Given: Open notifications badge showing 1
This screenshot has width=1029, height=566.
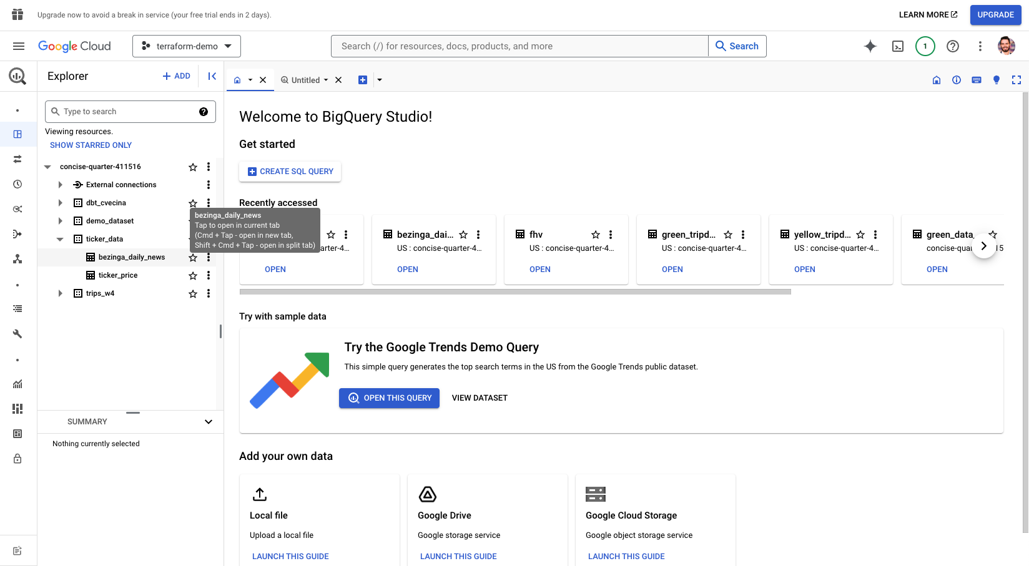Looking at the screenshot, I should pos(925,46).
